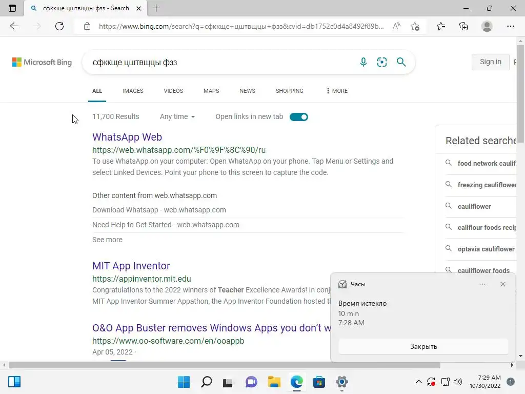Open Bing visual search icon
The height and width of the screenshot is (394, 525).
381,62
